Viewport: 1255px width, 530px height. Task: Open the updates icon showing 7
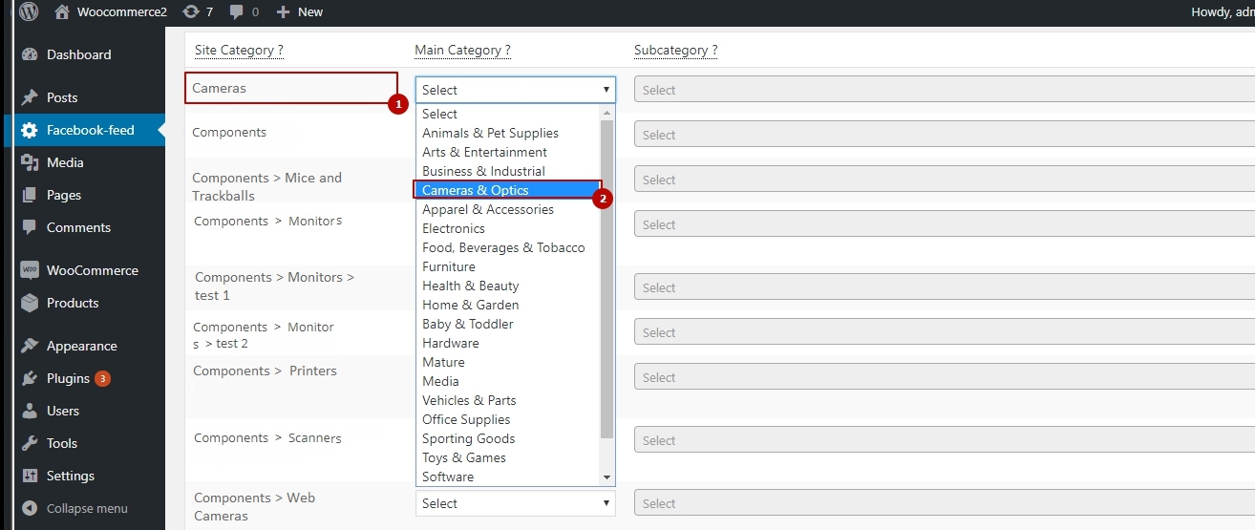tap(191, 12)
